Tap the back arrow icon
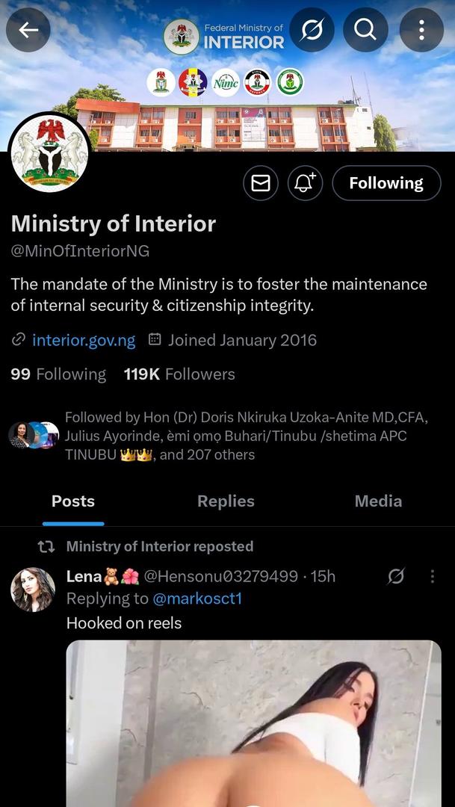Viewport: 455px width, 807px height. click(28, 30)
